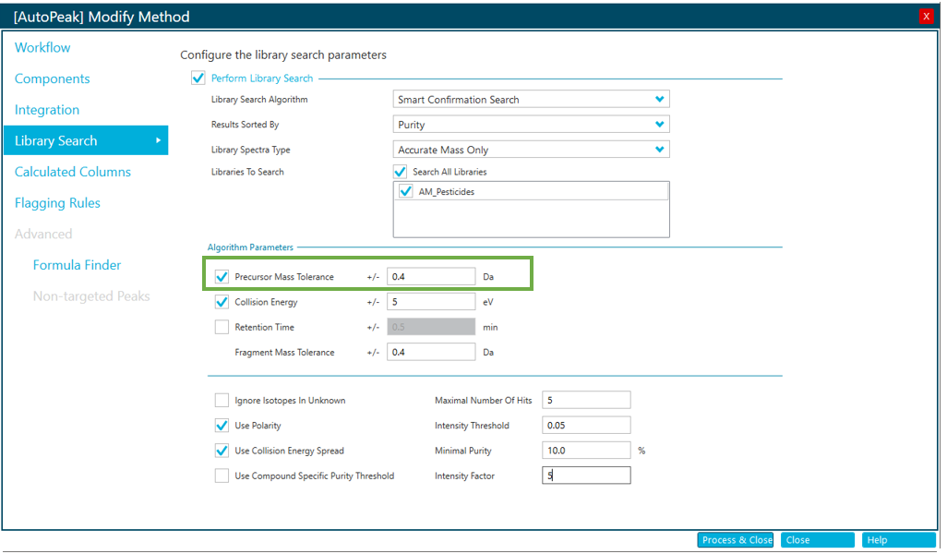Open the Workflow section
The image size is (947, 554).
click(42, 48)
